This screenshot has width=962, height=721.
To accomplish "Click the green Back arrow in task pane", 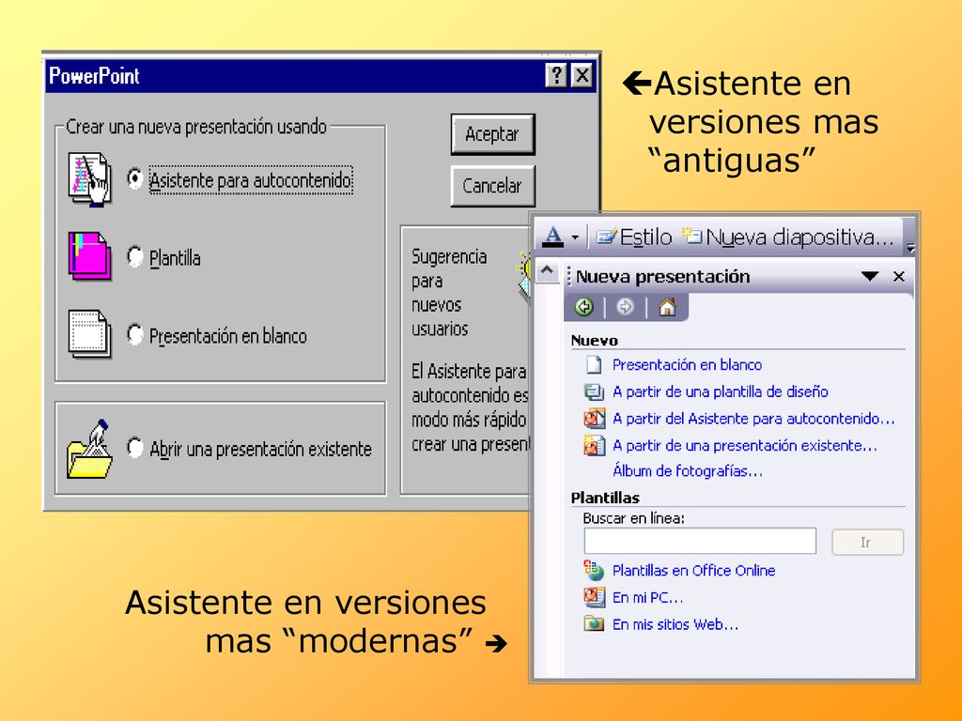I will point(584,307).
